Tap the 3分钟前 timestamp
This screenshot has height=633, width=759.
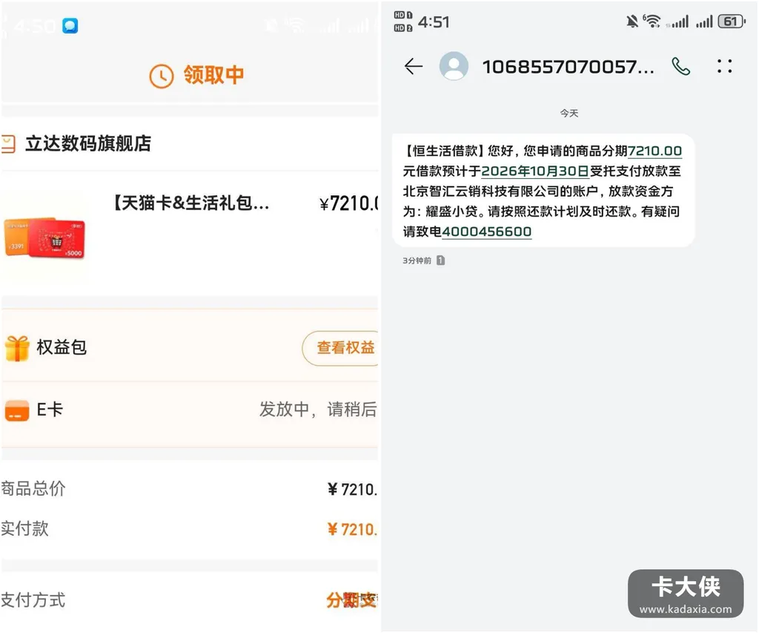417,260
